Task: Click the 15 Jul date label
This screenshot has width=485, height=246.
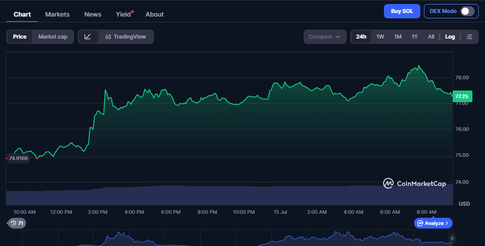Action: (280, 212)
